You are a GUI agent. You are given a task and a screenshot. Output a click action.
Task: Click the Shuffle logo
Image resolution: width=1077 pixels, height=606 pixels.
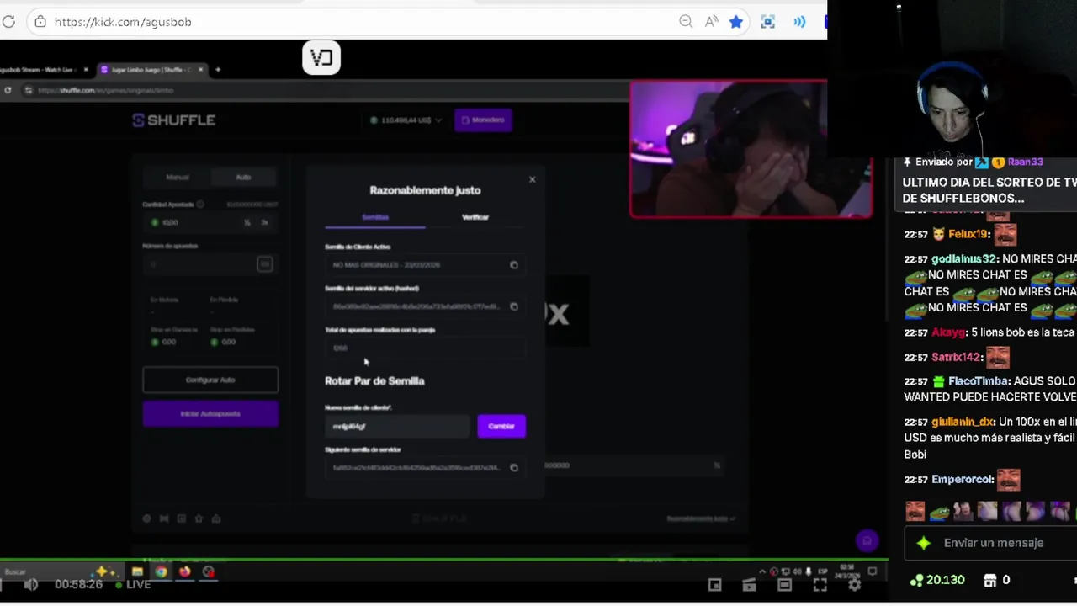click(174, 120)
